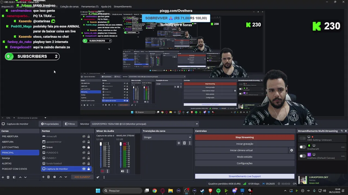
Task: Click ADD ELEMENT button
Action: click(x=82, y=177)
